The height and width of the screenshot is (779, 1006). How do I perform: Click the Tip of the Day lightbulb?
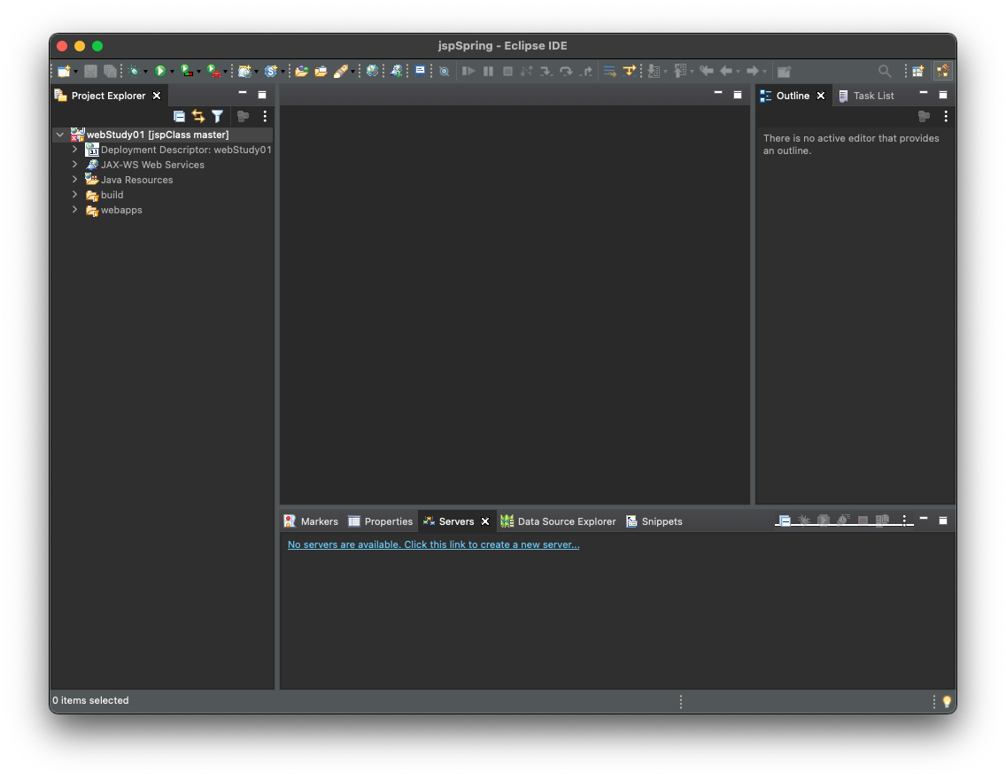pyautogui.click(x=947, y=701)
